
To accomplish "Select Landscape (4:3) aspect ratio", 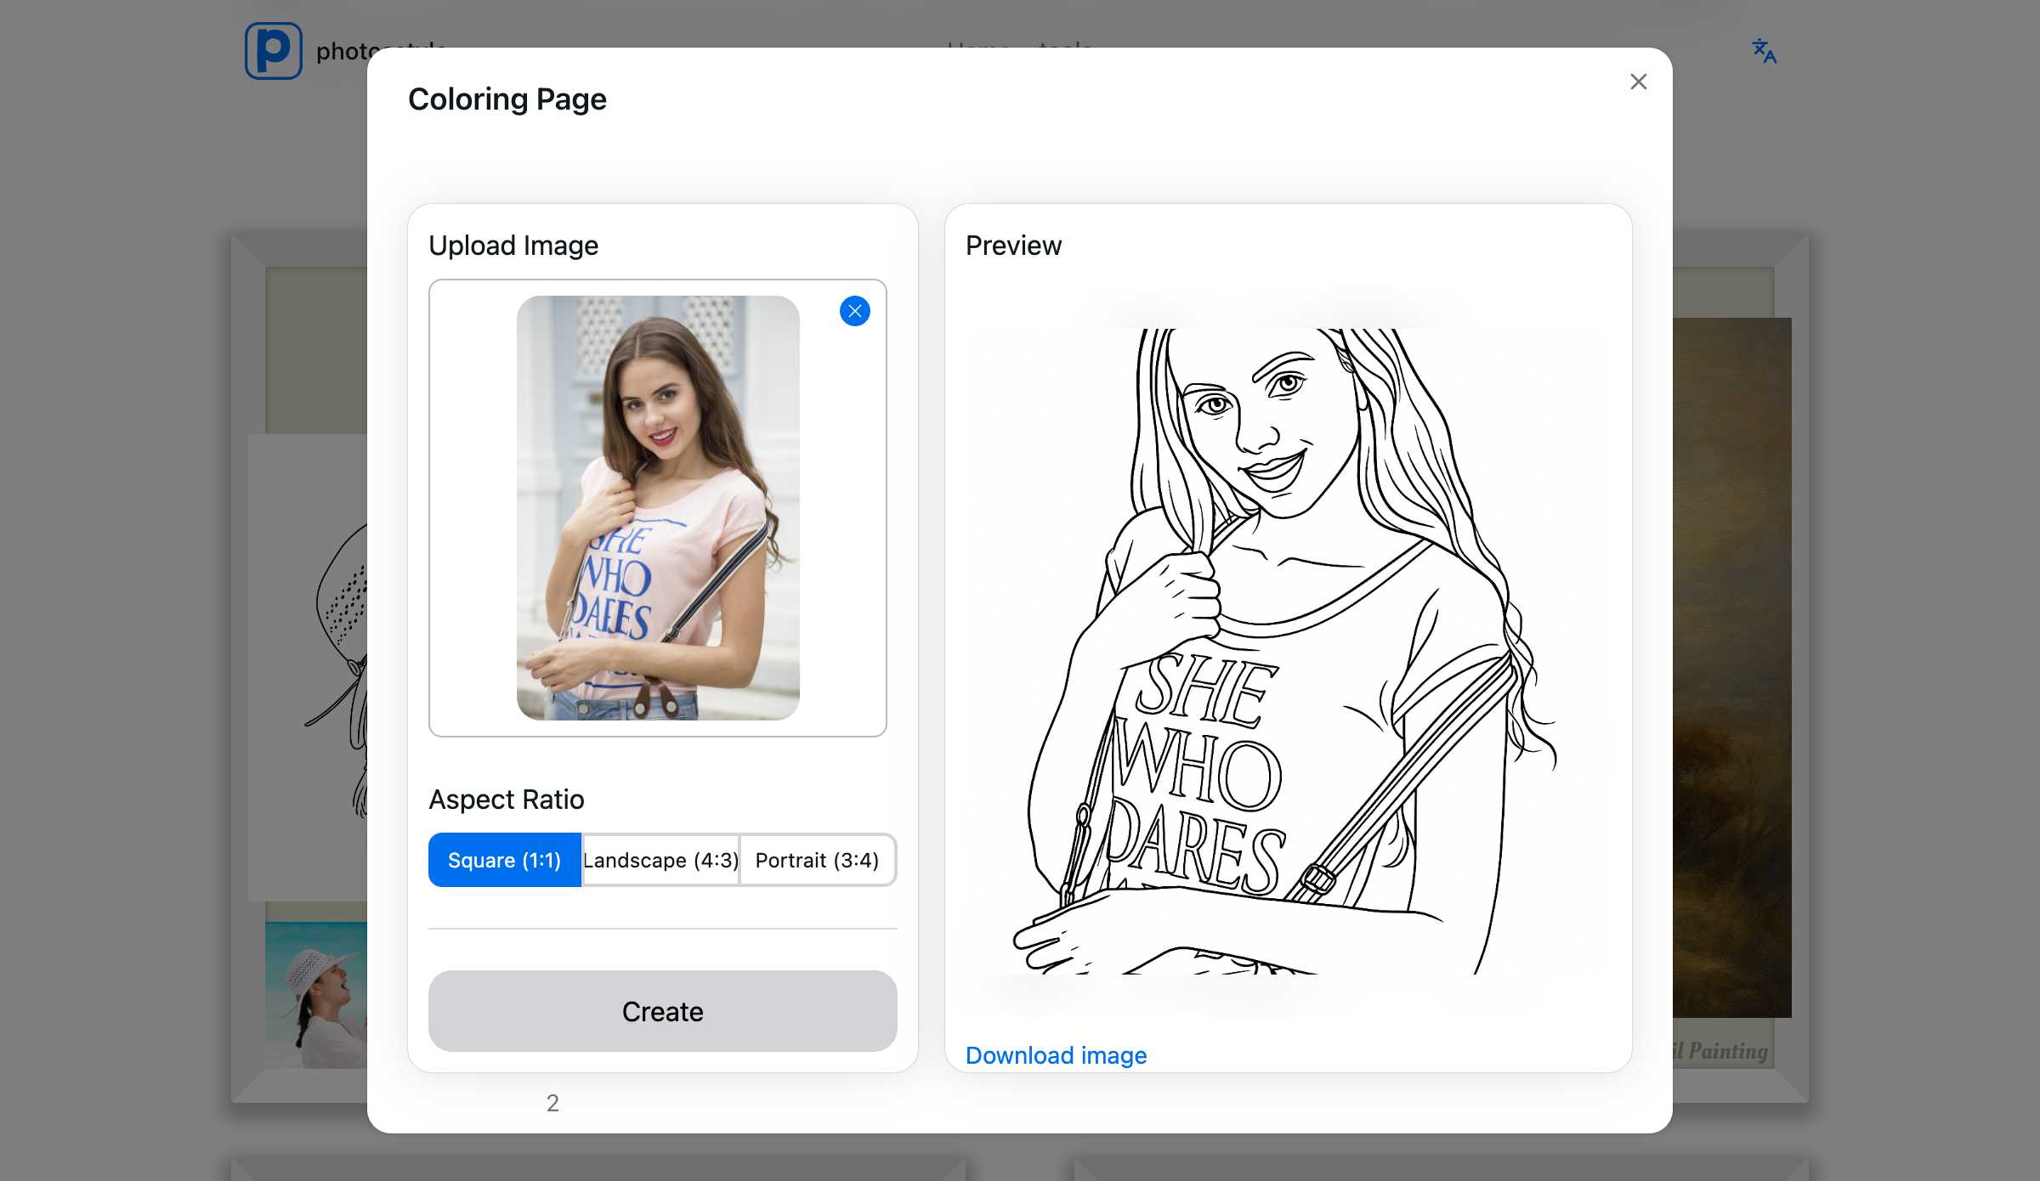I will point(660,860).
